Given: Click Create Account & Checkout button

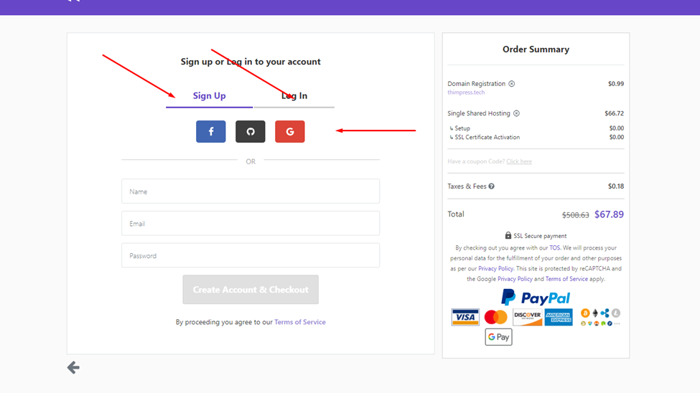Looking at the screenshot, I should click(x=251, y=290).
